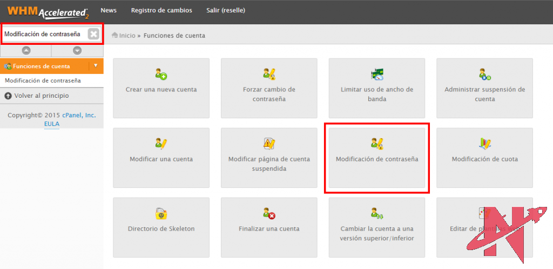Open Forzar cambio de contraseña icon
This screenshot has width=553, height=269.
pyautogui.click(x=269, y=75)
